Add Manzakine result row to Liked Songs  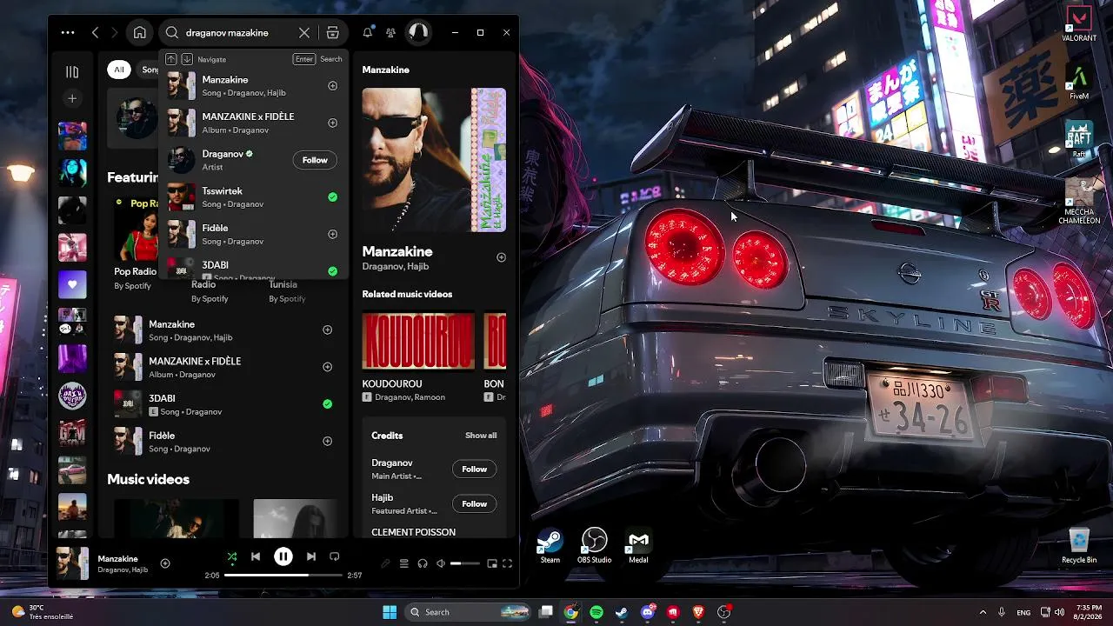point(327,330)
